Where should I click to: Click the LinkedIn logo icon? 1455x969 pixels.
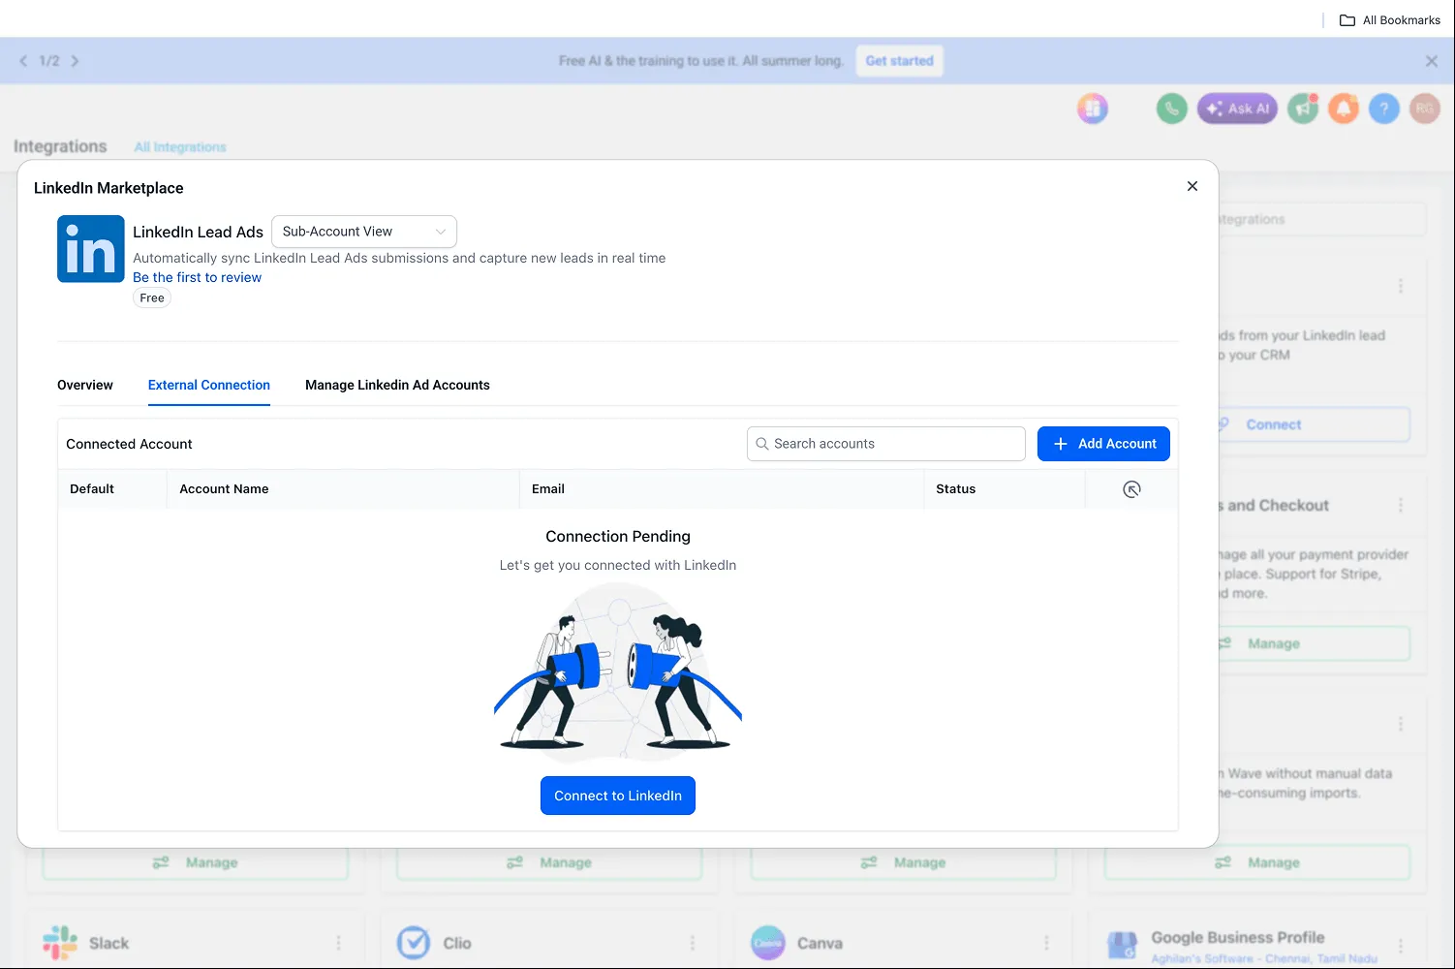[x=91, y=249]
